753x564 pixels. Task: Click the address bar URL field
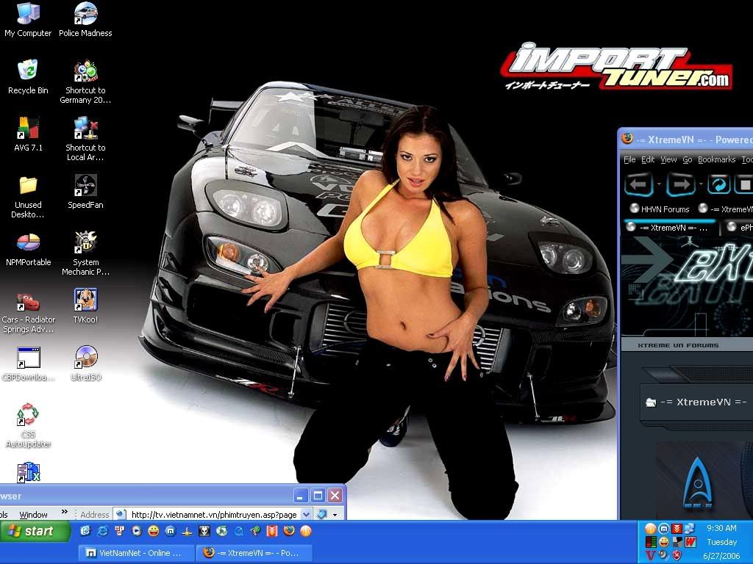[213, 515]
